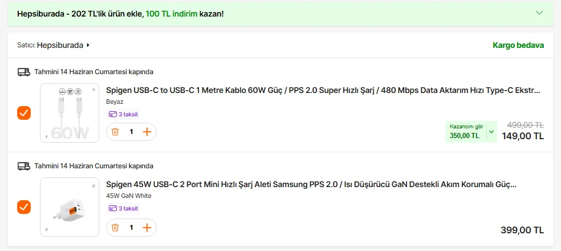Increase quantity of Spigen USB-C cable

point(147,132)
